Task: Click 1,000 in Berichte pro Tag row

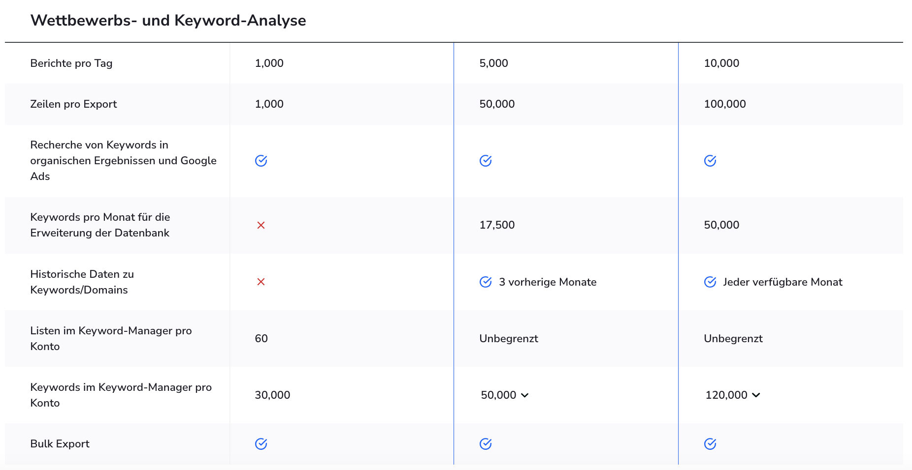Action: point(269,63)
